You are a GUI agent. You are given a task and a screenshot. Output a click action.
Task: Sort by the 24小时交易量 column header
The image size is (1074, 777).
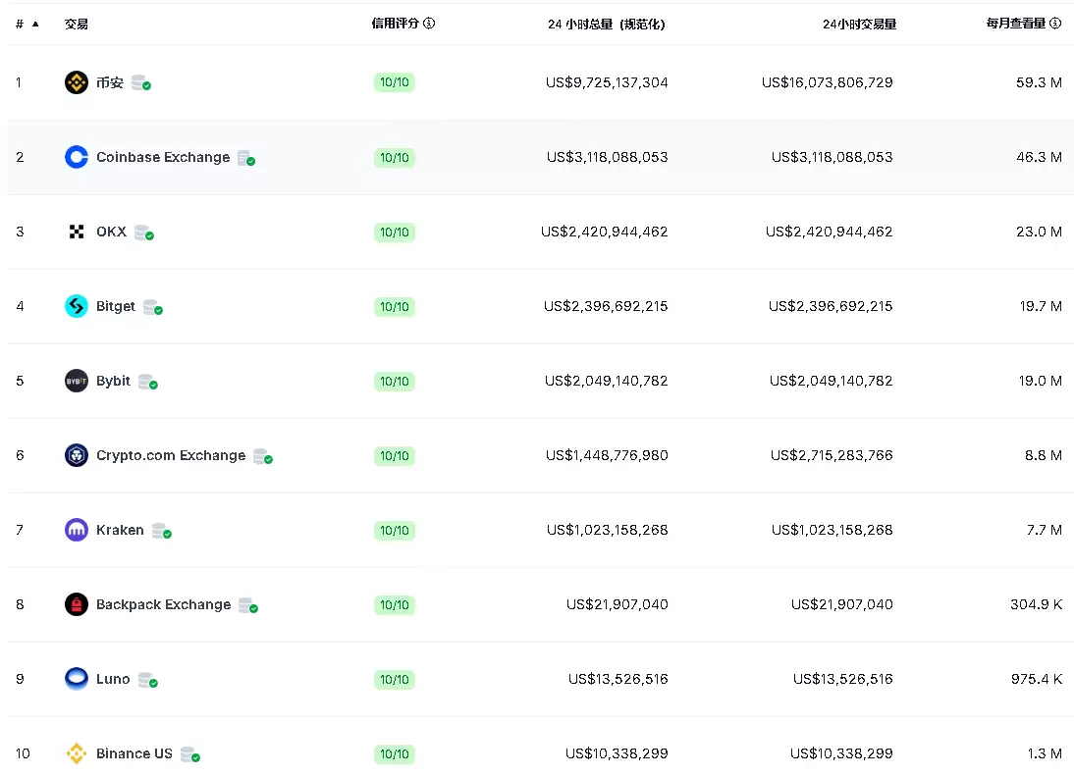(x=859, y=24)
